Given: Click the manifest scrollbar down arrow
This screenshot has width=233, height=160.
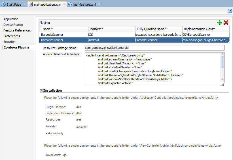Looking at the screenshot, I should tap(223, 80).
